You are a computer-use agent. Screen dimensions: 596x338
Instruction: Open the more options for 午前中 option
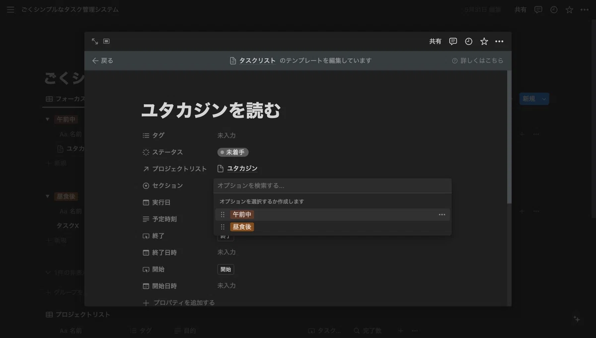pyautogui.click(x=442, y=214)
